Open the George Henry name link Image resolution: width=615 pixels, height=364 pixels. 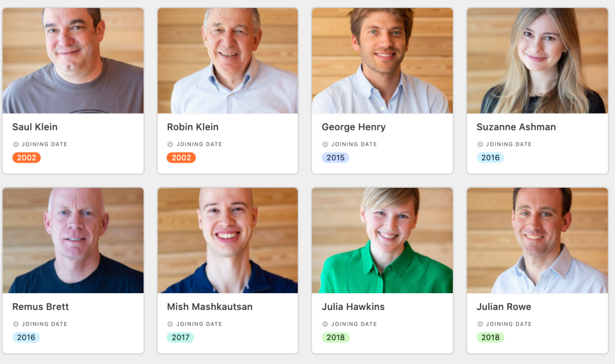[354, 127]
